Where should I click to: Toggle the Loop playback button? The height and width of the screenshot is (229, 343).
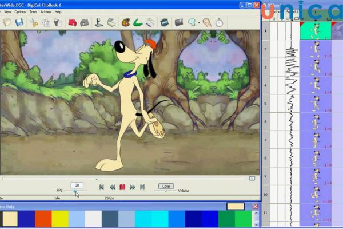tap(166, 186)
